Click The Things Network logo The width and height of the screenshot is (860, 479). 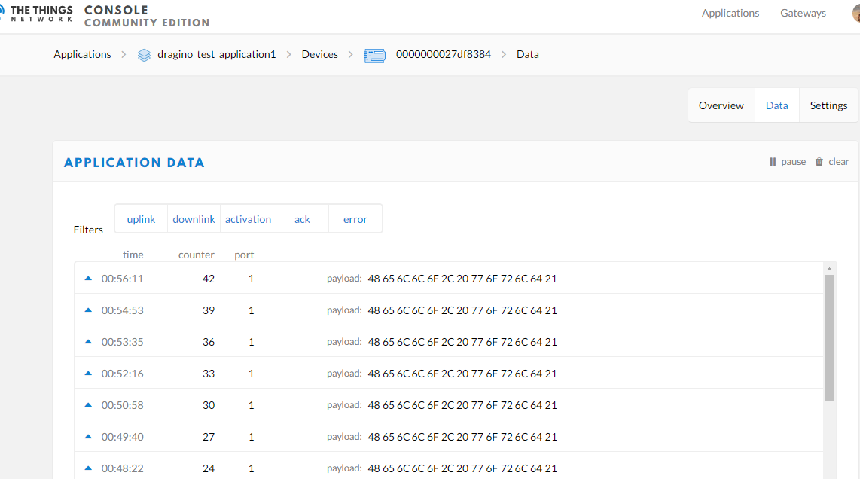(36, 13)
